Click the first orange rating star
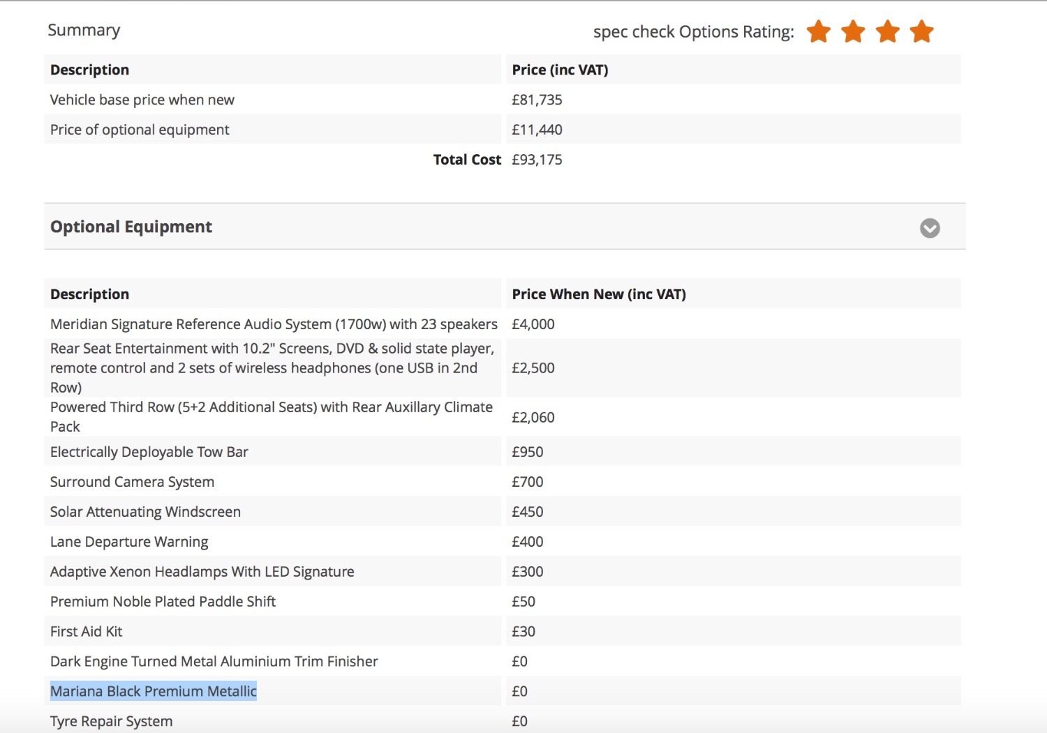The width and height of the screenshot is (1047, 733). (x=818, y=31)
